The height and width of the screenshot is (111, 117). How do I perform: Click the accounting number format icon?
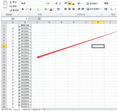[x=106, y=9]
